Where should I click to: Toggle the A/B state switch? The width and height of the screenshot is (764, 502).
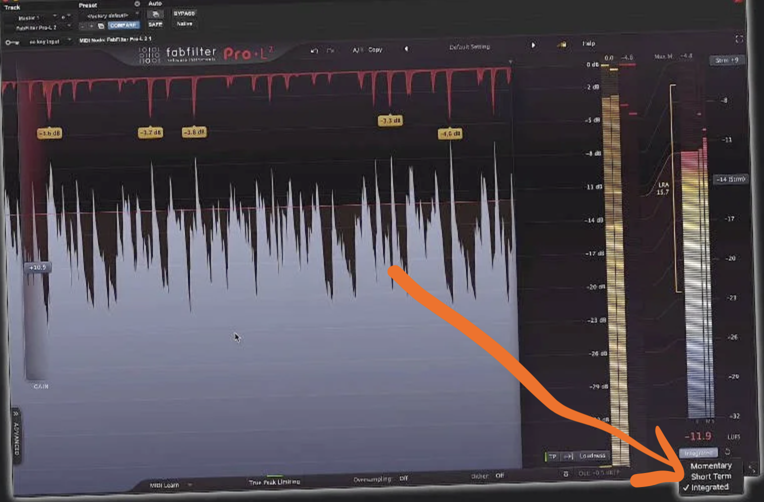click(x=357, y=50)
